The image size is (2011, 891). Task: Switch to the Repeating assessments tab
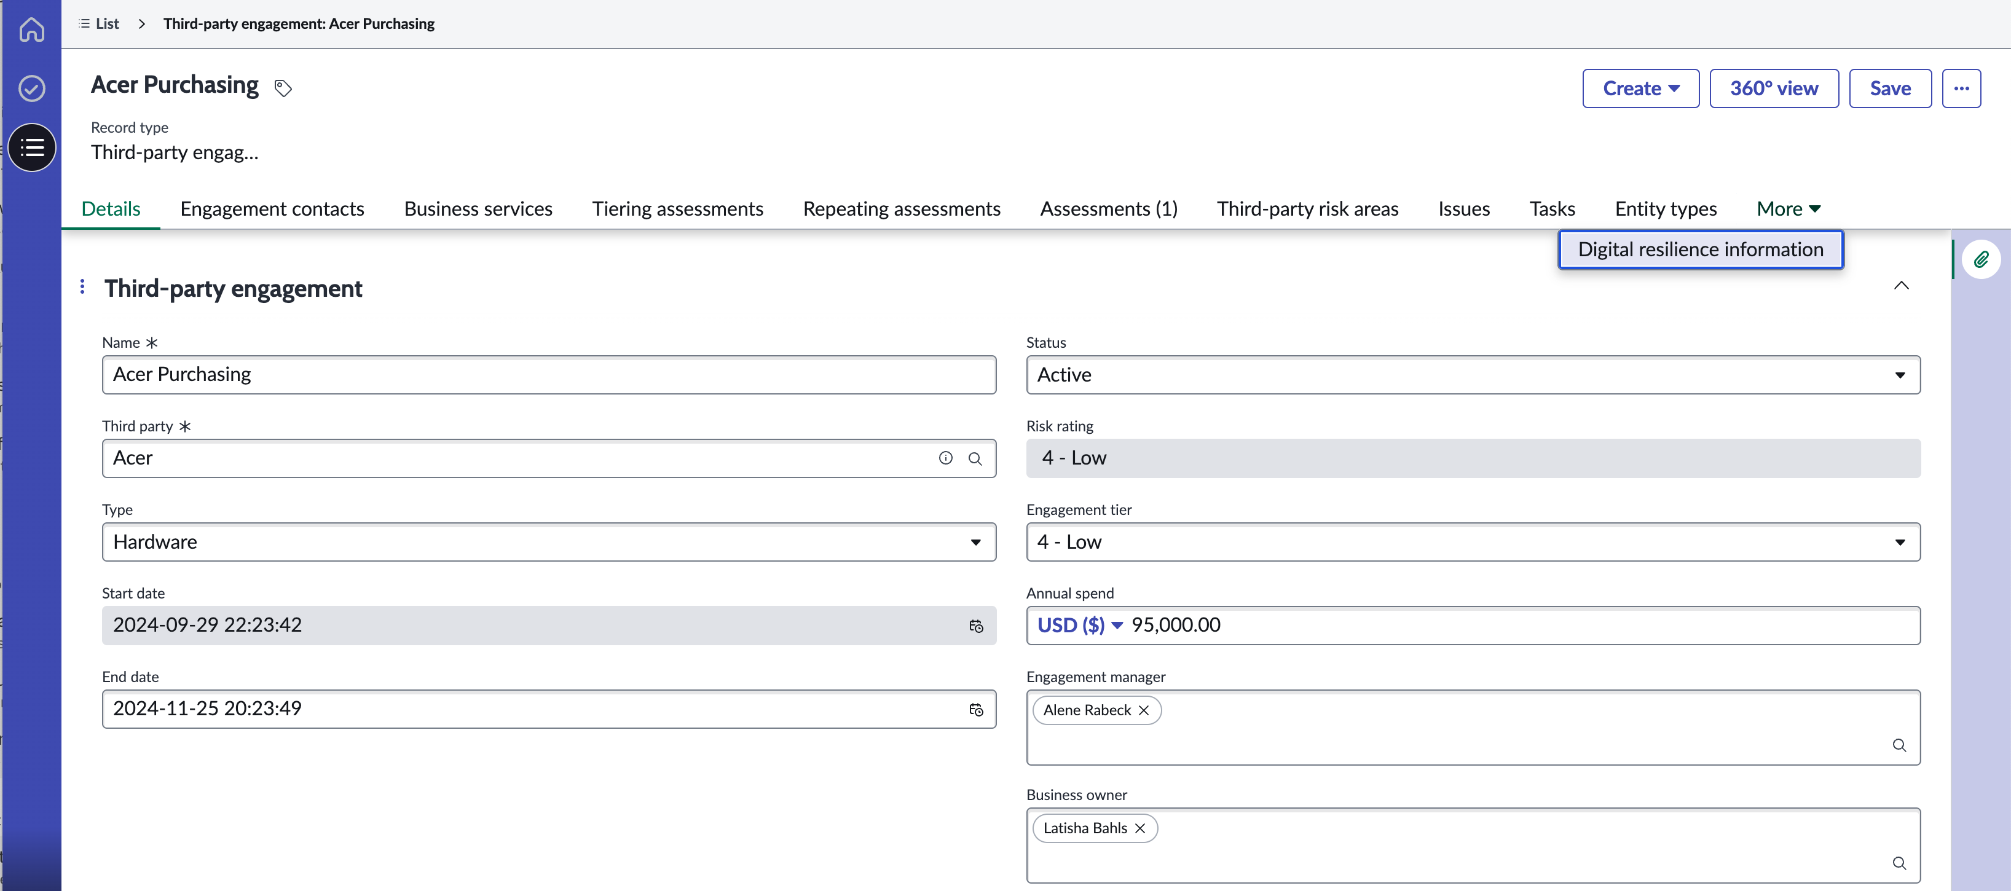point(901,208)
